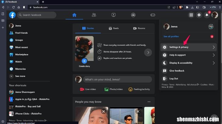Reload the page with the refresh icon
Screen dimensions: 222x124
coord(13,7)
